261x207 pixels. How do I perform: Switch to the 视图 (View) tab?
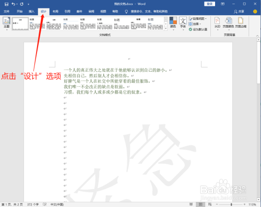tap(103, 11)
